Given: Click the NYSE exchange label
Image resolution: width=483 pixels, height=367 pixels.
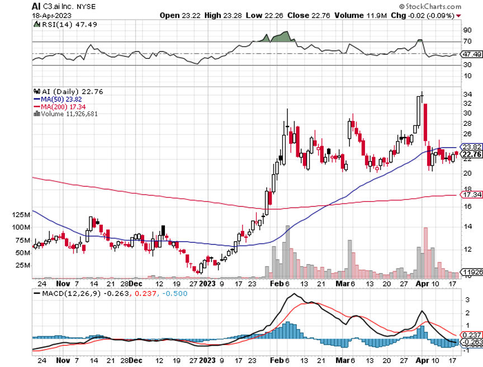Looking at the screenshot, I should [x=86, y=7].
